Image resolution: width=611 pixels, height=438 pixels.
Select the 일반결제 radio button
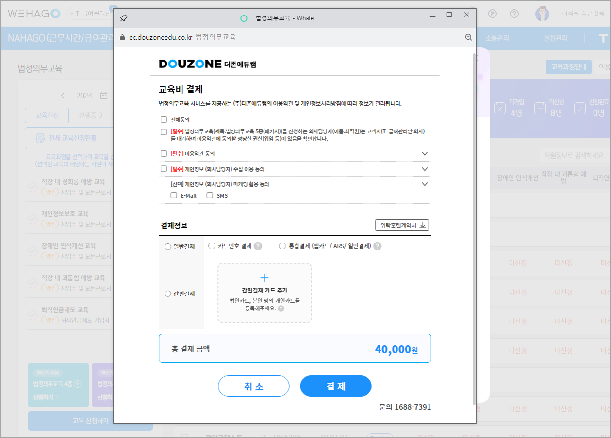pyautogui.click(x=168, y=247)
